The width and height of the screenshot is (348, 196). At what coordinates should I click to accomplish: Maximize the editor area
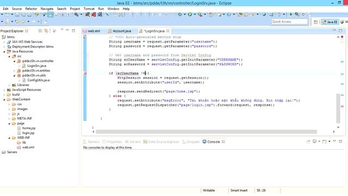[x=340, y=30]
